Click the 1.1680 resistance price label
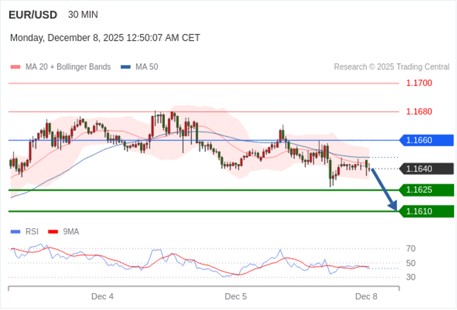 pos(419,112)
